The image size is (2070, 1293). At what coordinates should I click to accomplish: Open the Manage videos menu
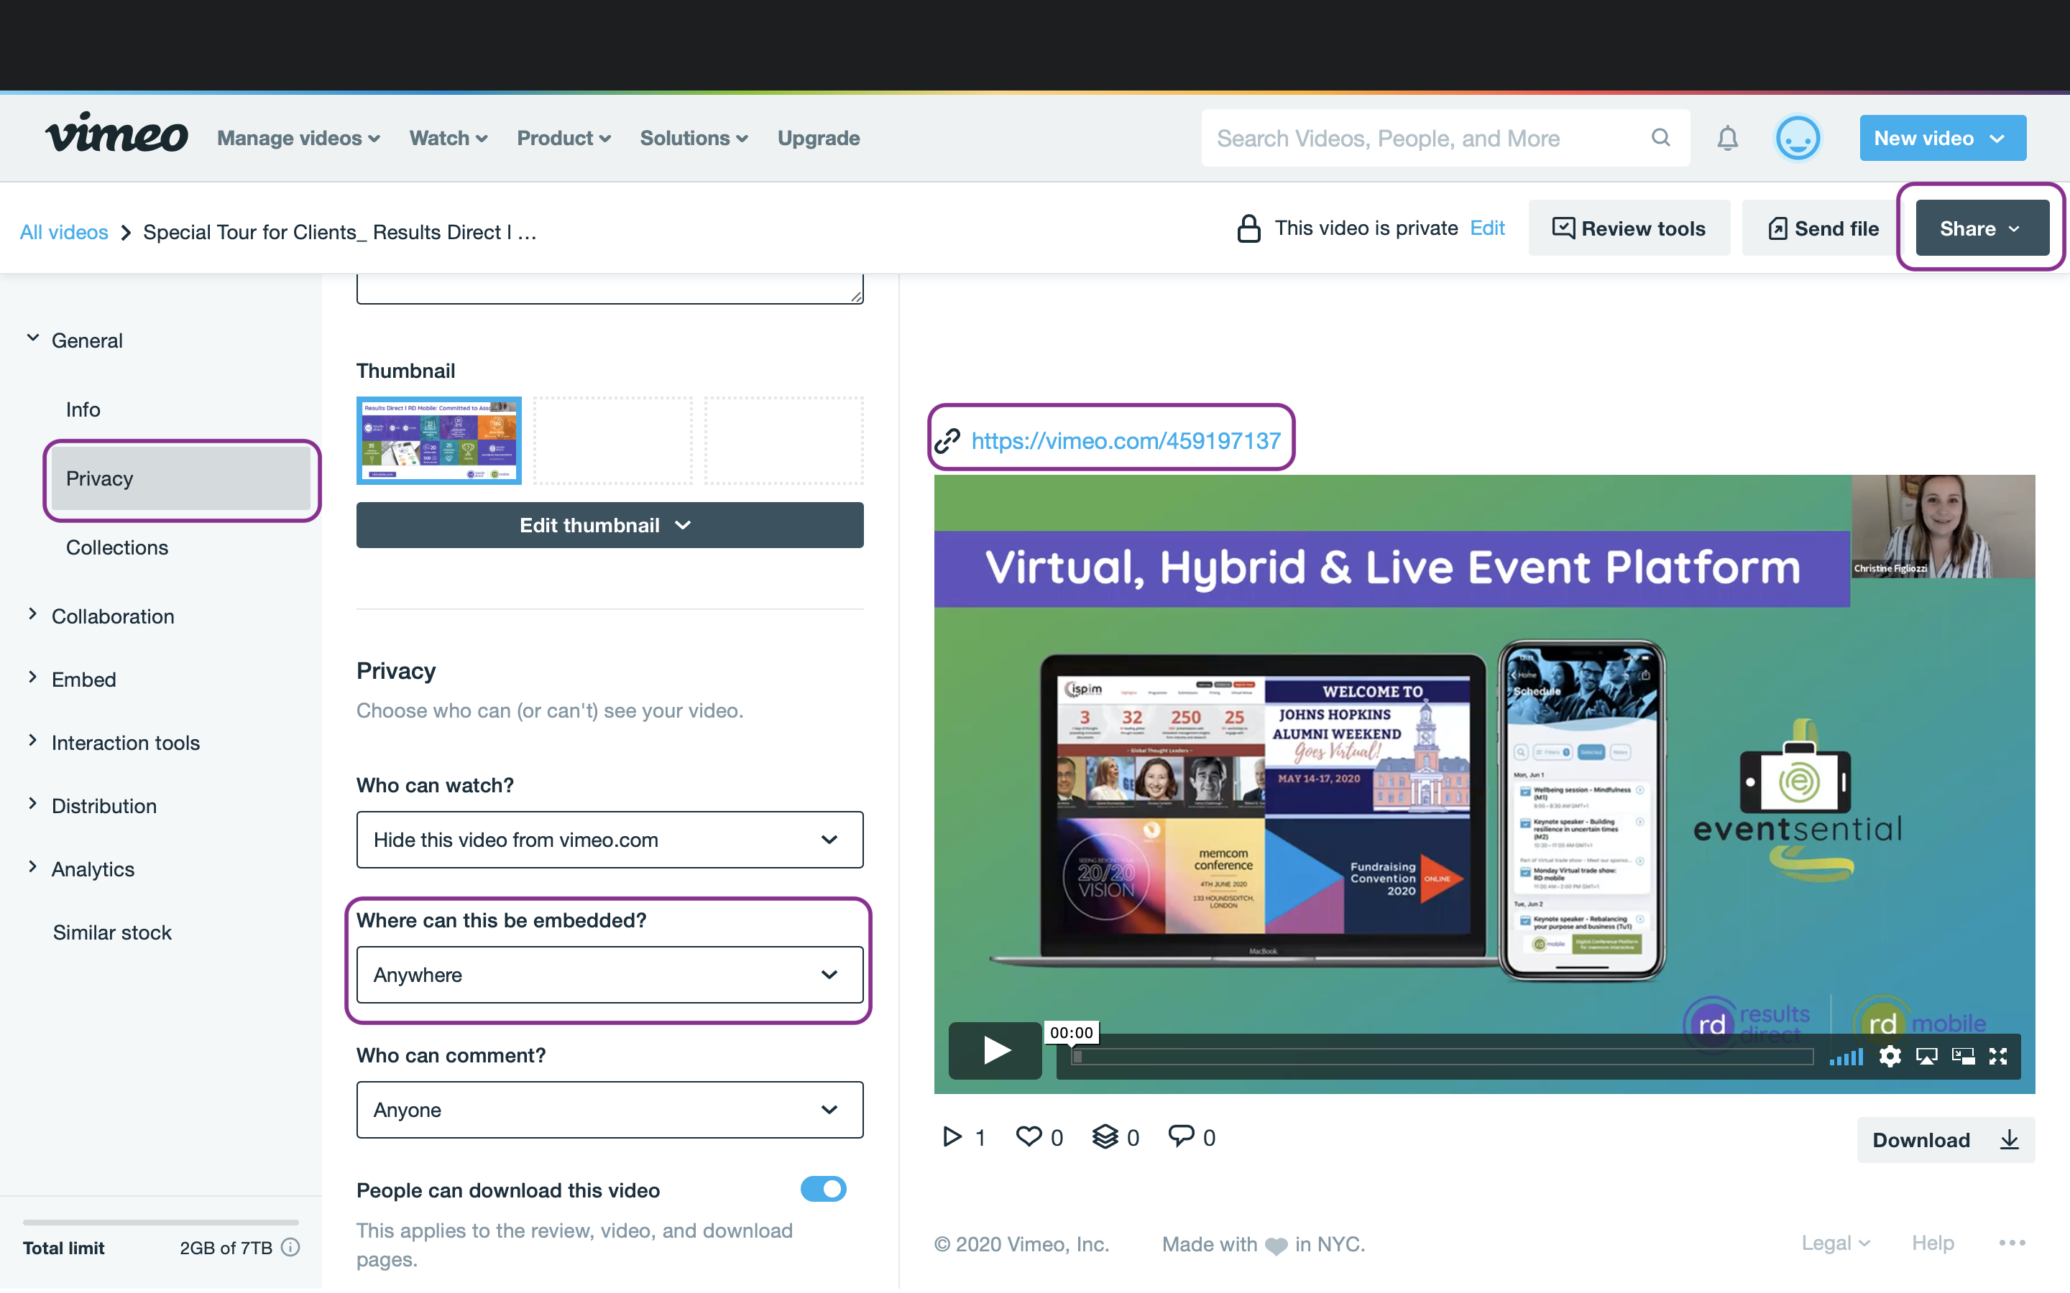tap(298, 139)
